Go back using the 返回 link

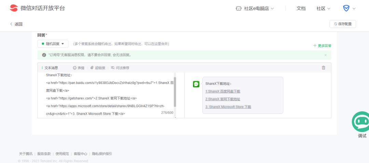click(16, 24)
